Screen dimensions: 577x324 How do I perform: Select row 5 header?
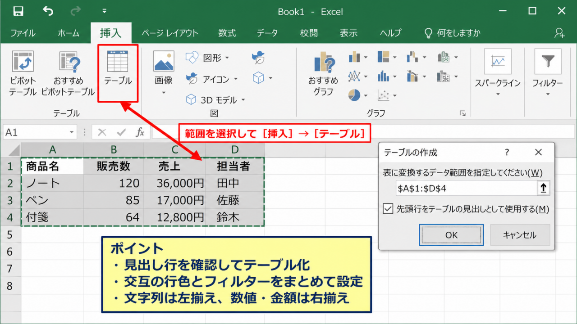tap(10, 234)
